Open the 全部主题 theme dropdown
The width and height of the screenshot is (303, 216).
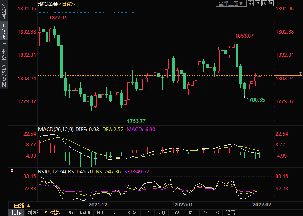[x=231, y=3]
